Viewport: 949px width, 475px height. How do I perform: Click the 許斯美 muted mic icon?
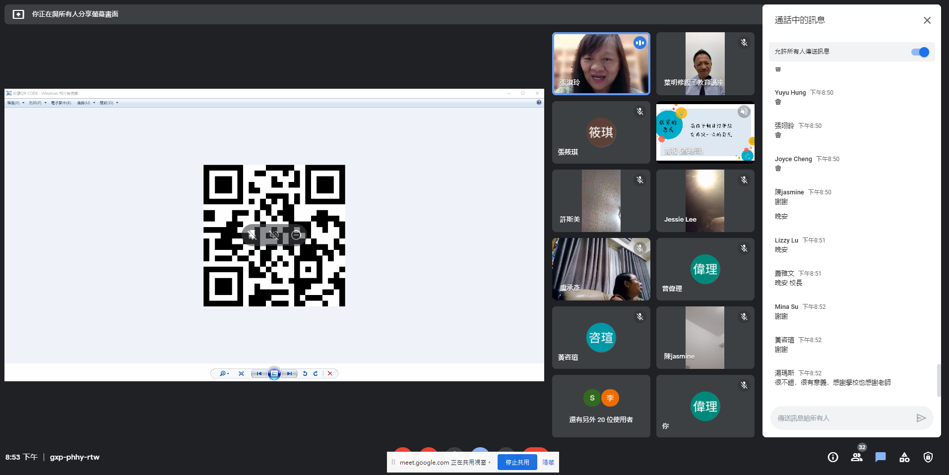(x=640, y=180)
